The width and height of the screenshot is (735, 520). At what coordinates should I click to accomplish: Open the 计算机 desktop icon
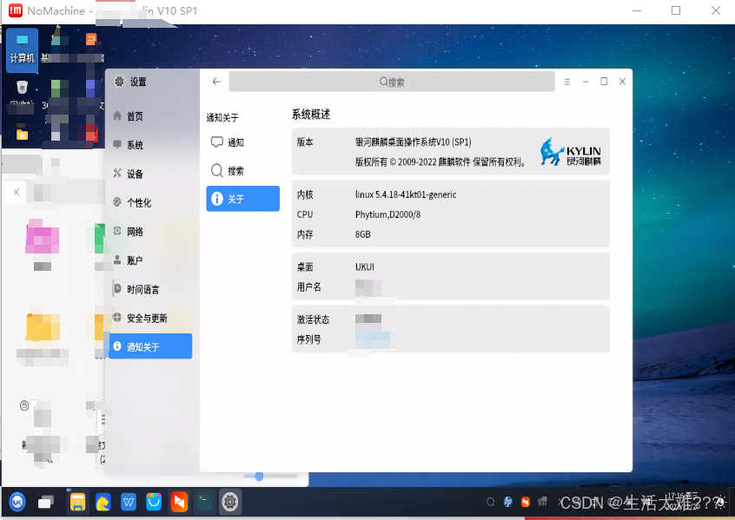22,49
